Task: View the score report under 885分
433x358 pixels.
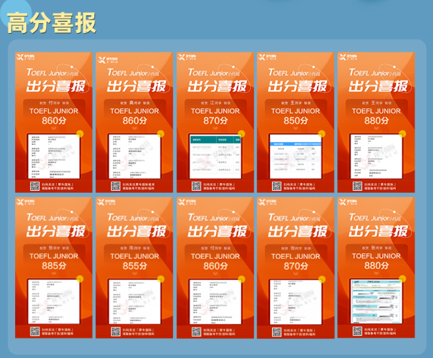Action: (x=53, y=301)
